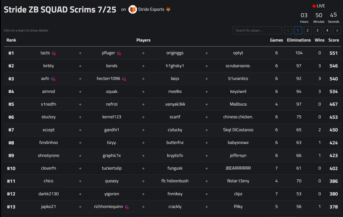The height and width of the screenshot is (217, 343).
Task: Select player name Malibuca
Action: [x=238, y=104]
